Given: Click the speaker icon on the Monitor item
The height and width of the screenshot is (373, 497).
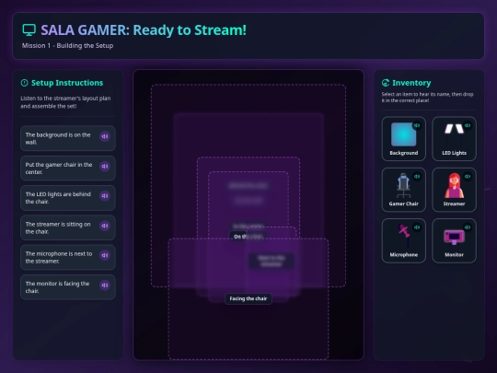Looking at the screenshot, I should [468, 227].
